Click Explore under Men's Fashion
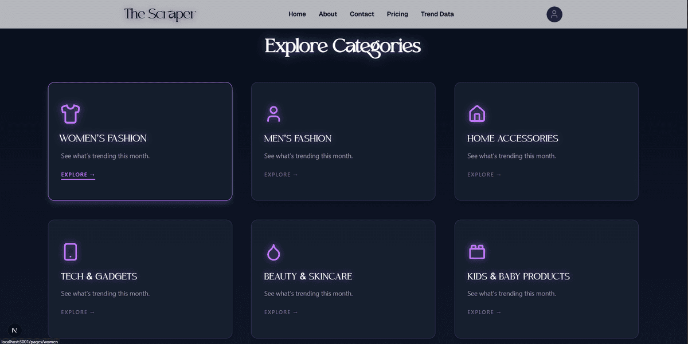 (281, 174)
